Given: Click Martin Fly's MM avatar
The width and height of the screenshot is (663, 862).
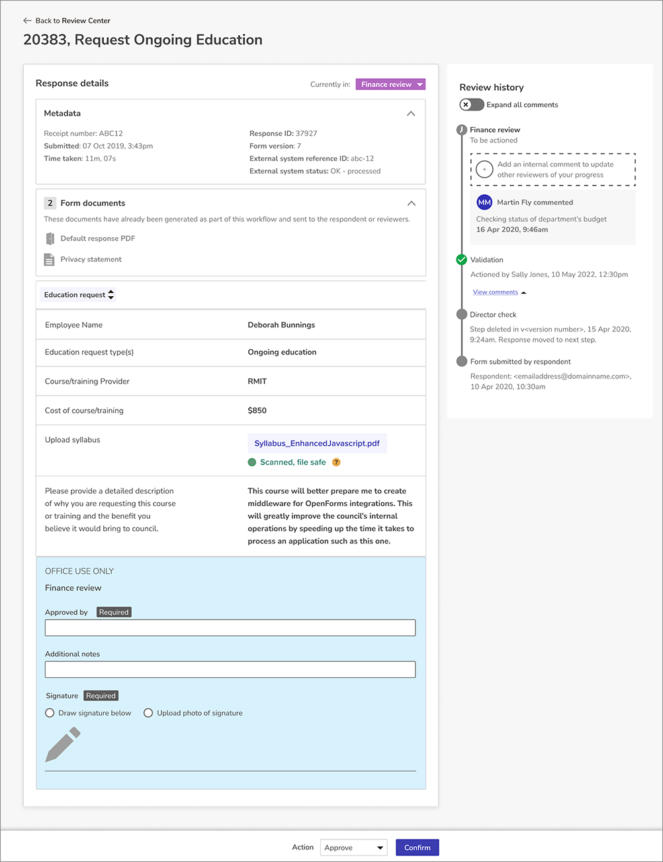Looking at the screenshot, I should tap(484, 202).
